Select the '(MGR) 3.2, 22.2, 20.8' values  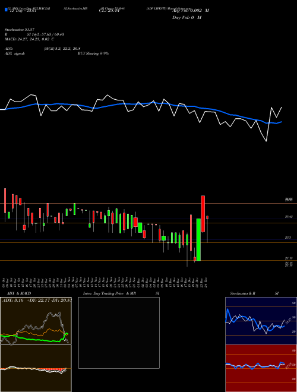(x=62, y=49)
